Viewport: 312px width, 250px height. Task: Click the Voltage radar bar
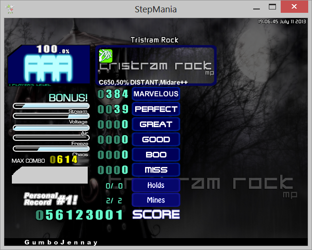point(51,116)
